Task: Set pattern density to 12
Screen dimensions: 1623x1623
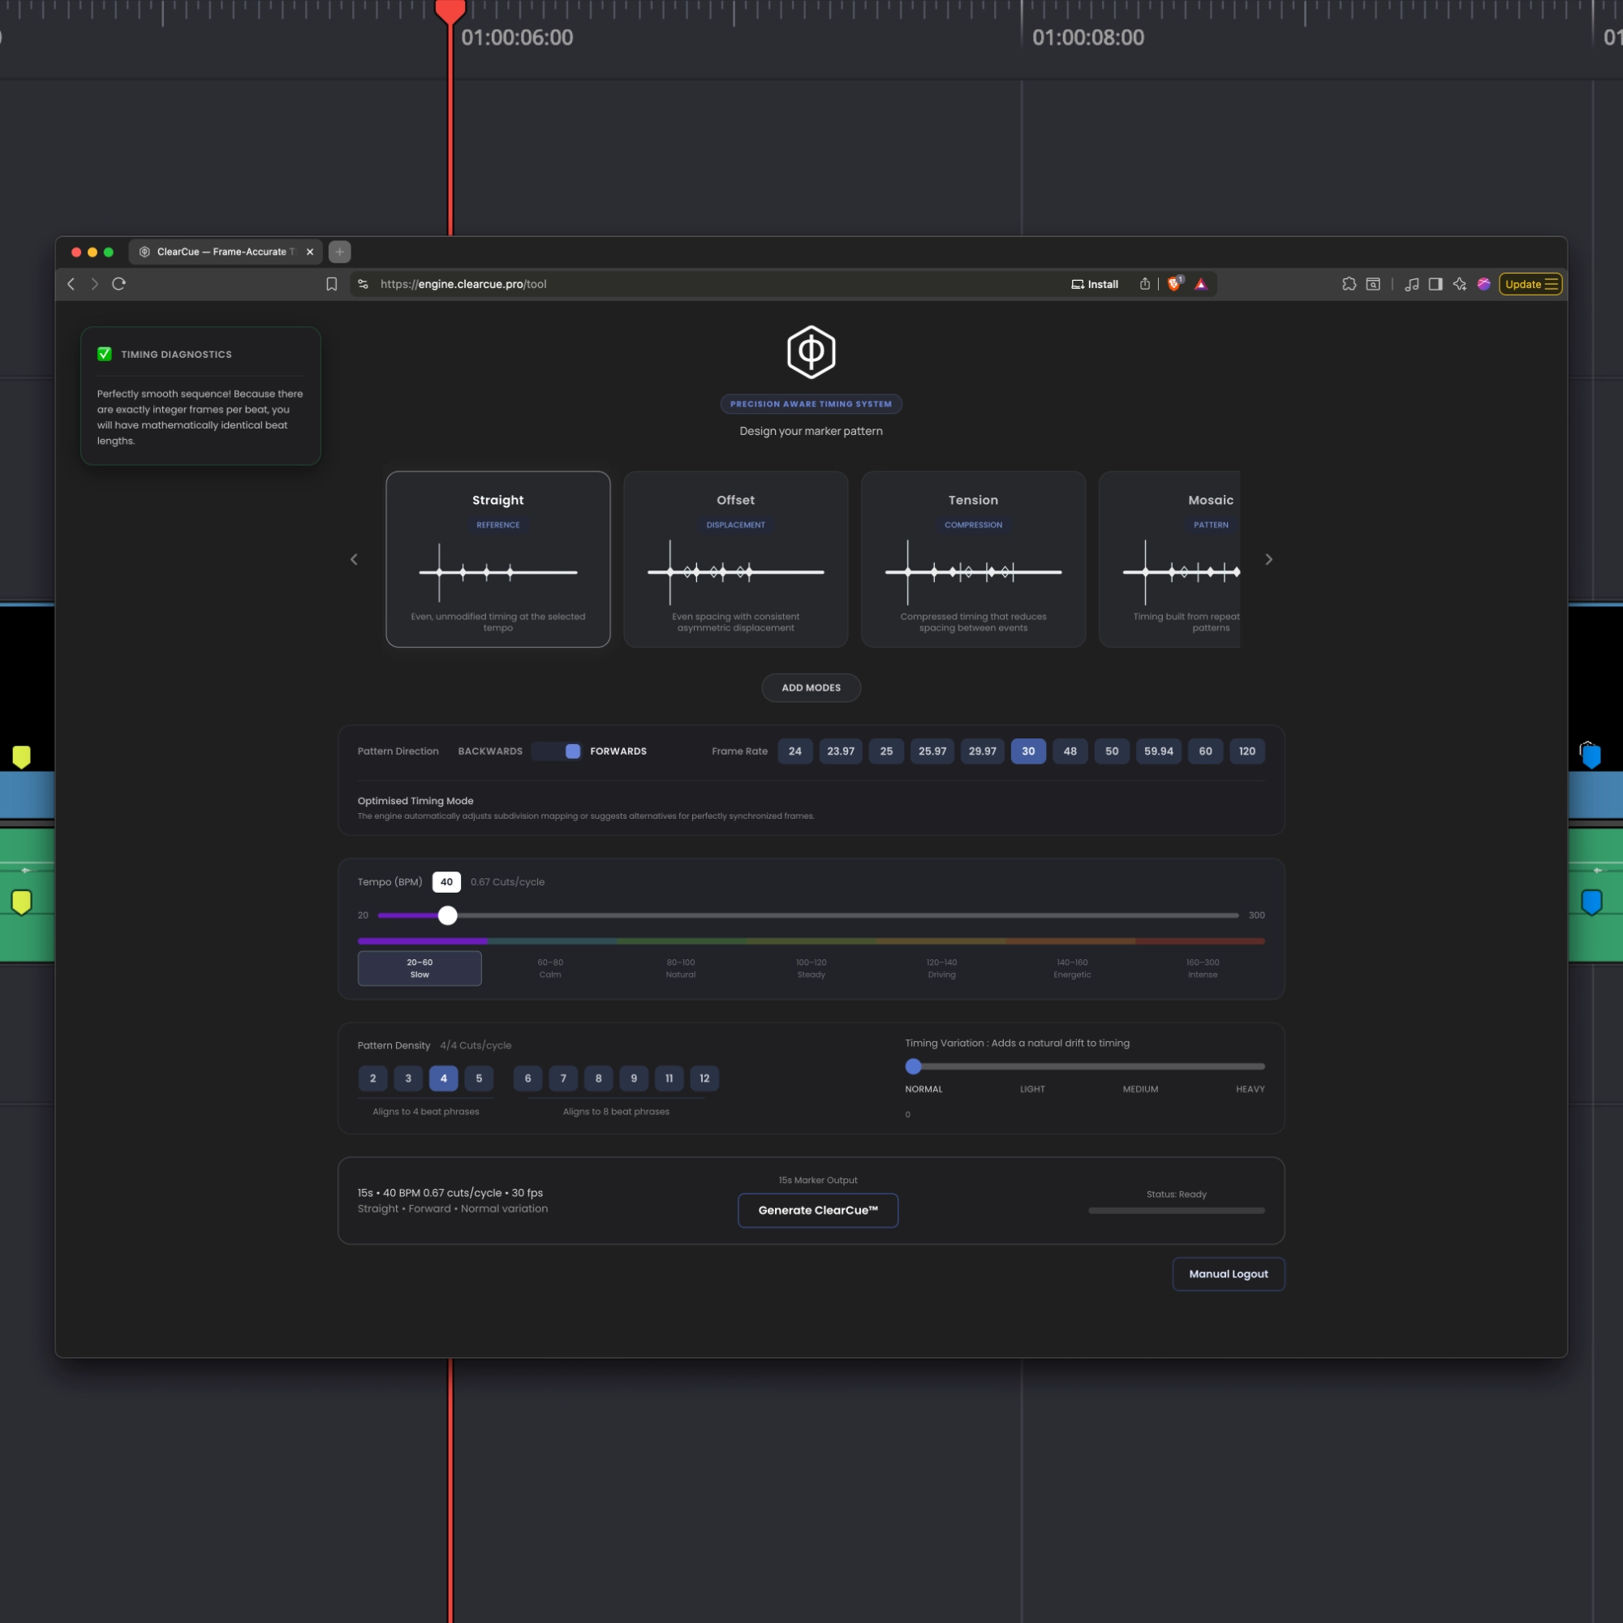Action: click(704, 1078)
